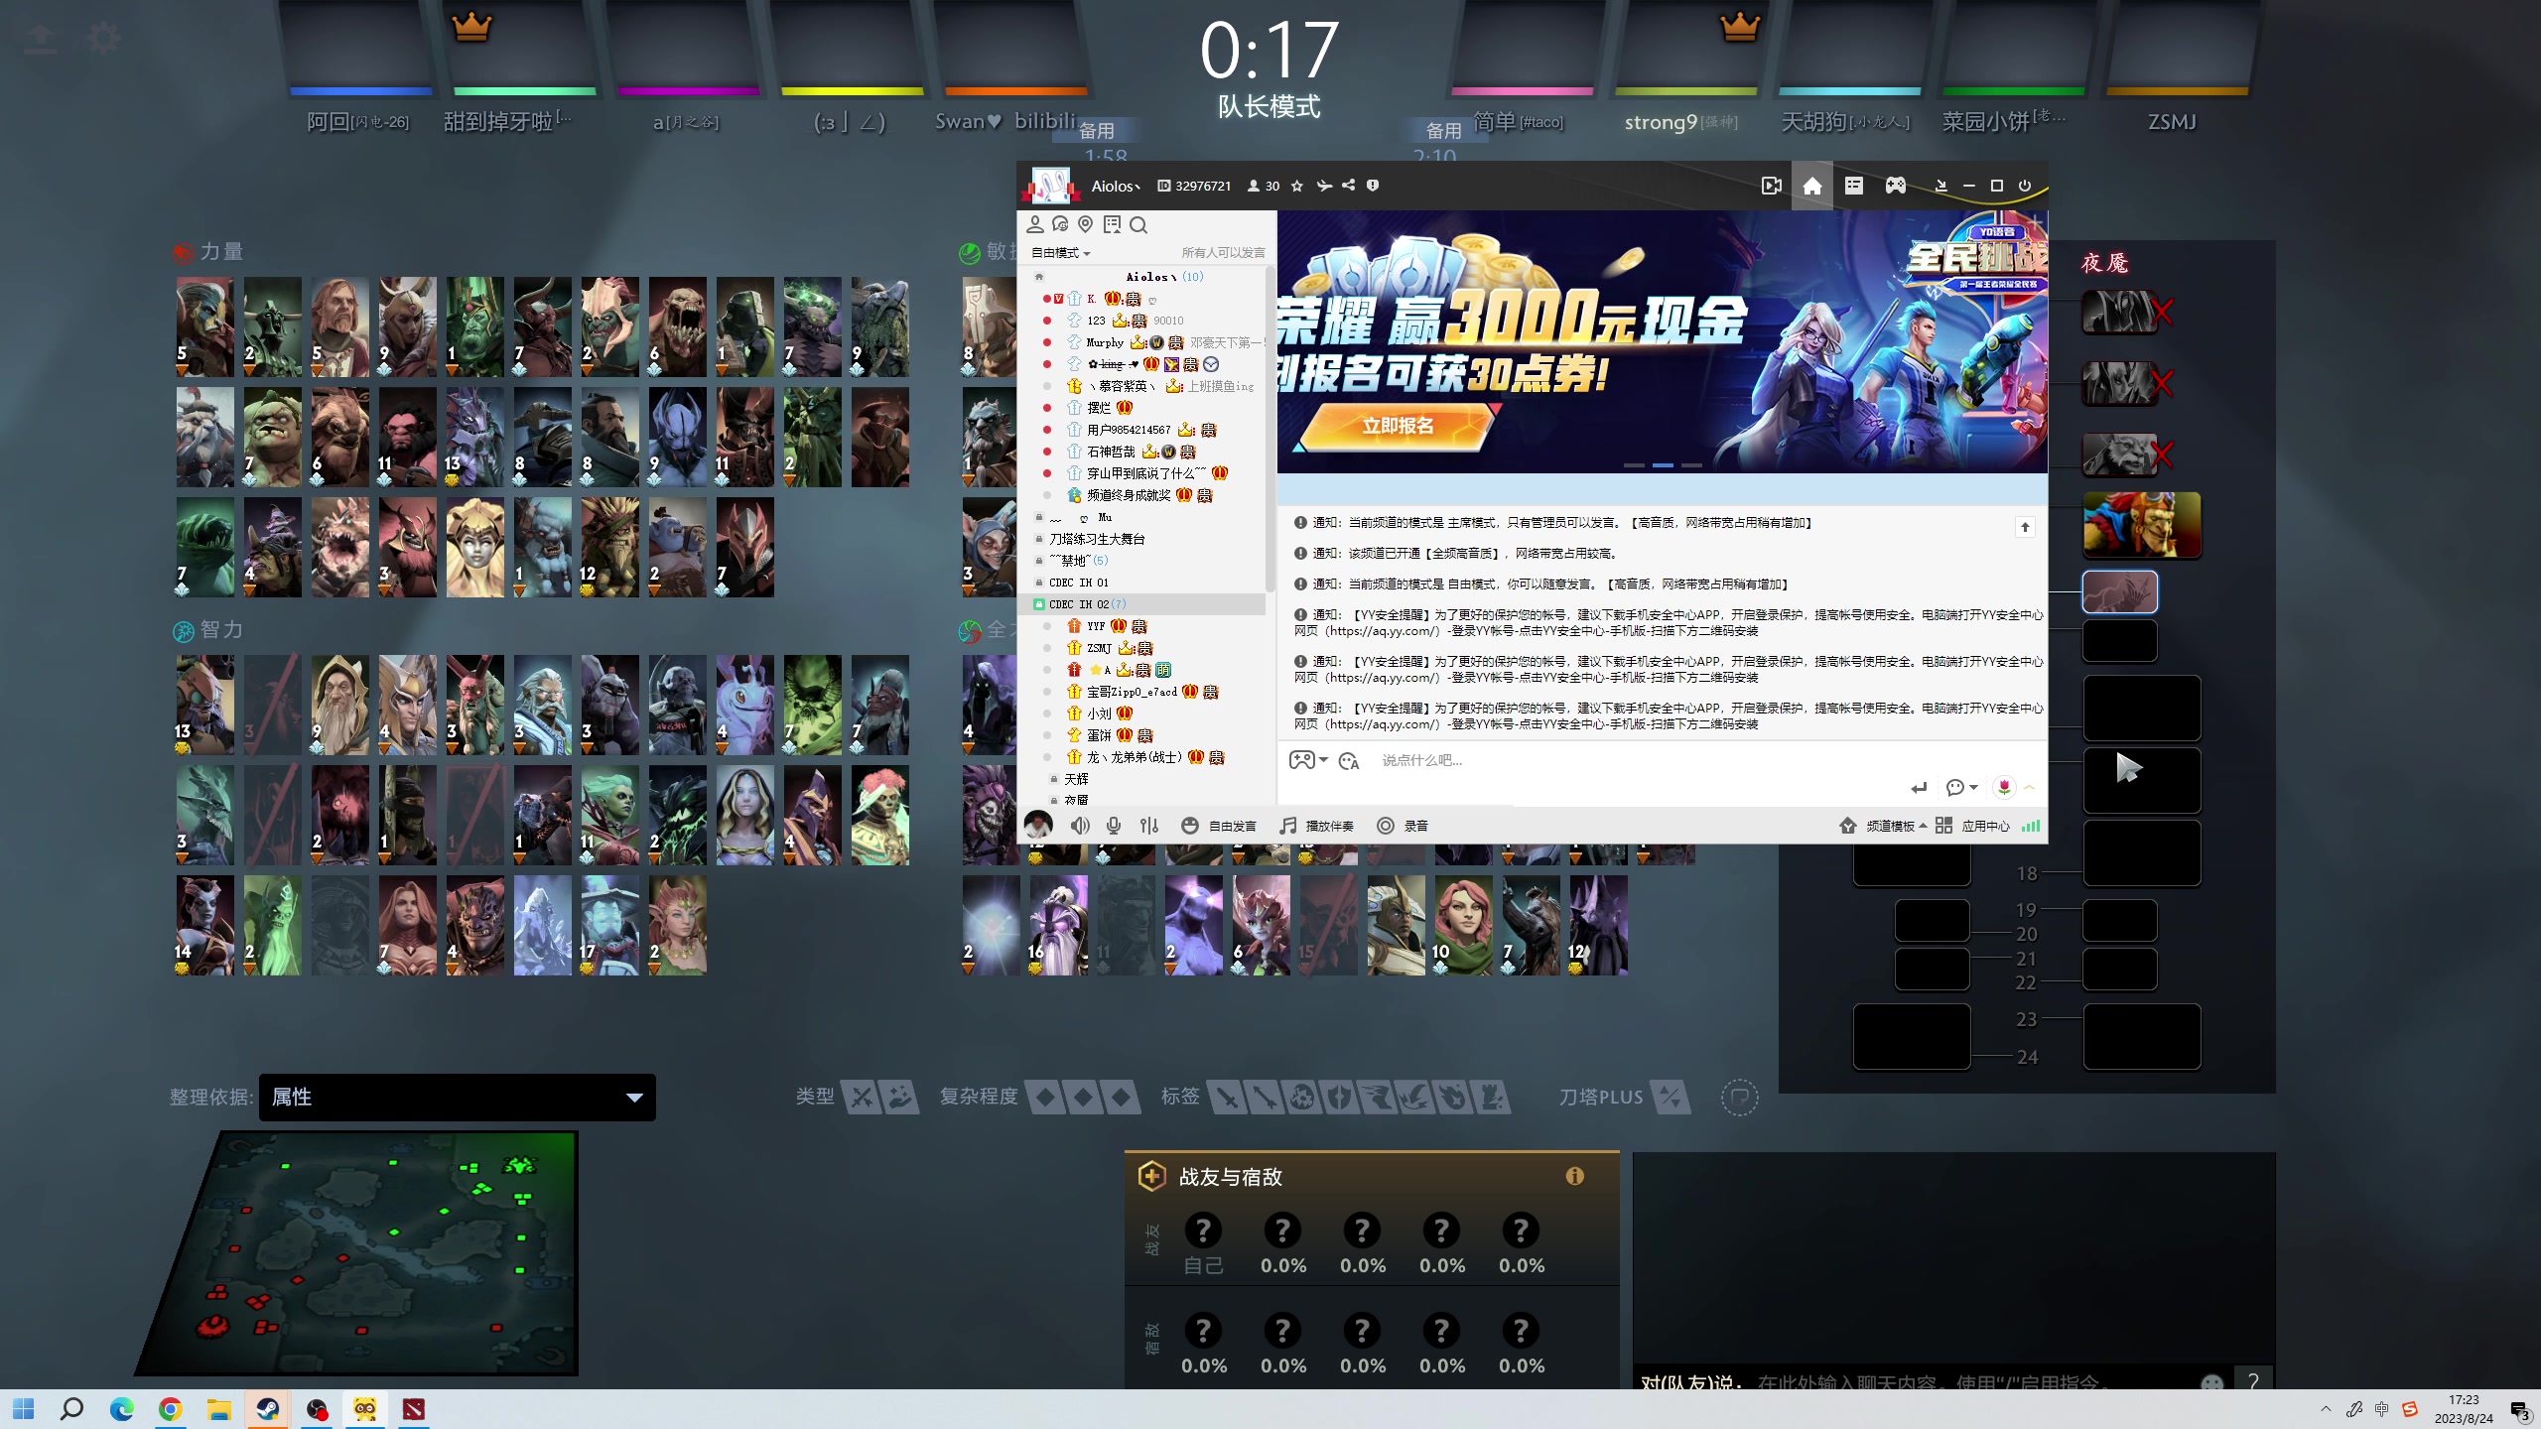This screenshot has height=1429, width=2541.
Task: Open channel search with the magnifier icon
Action: [1139, 225]
